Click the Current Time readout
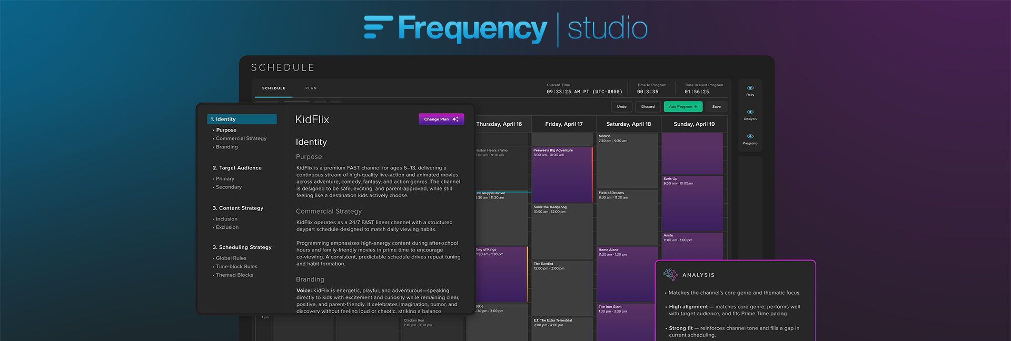The width and height of the screenshot is (1011, 341). tap(584, 92)
